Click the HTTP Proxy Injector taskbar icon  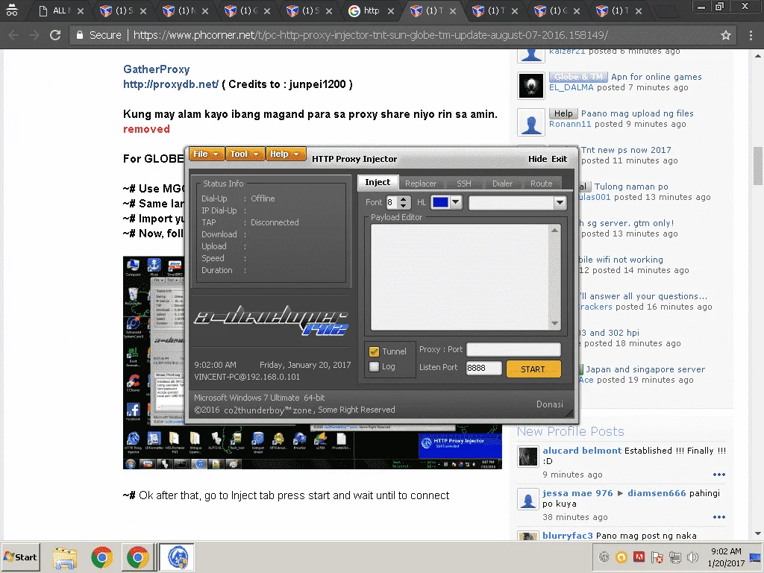[x=178, y=557]
